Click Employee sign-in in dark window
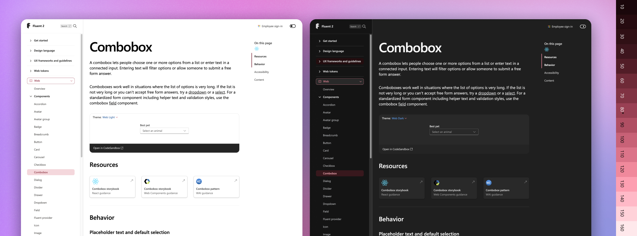 562,26
